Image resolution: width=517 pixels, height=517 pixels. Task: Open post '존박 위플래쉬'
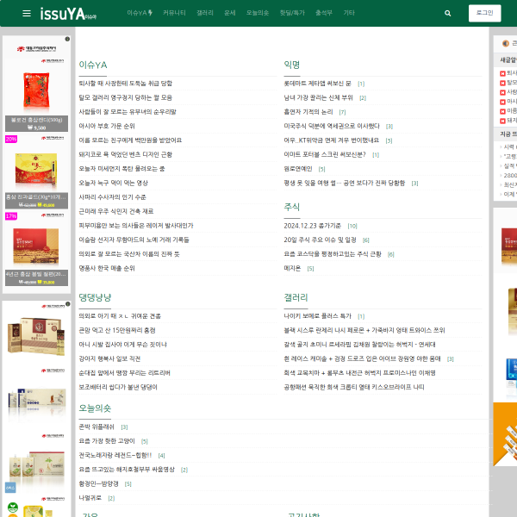97,427
